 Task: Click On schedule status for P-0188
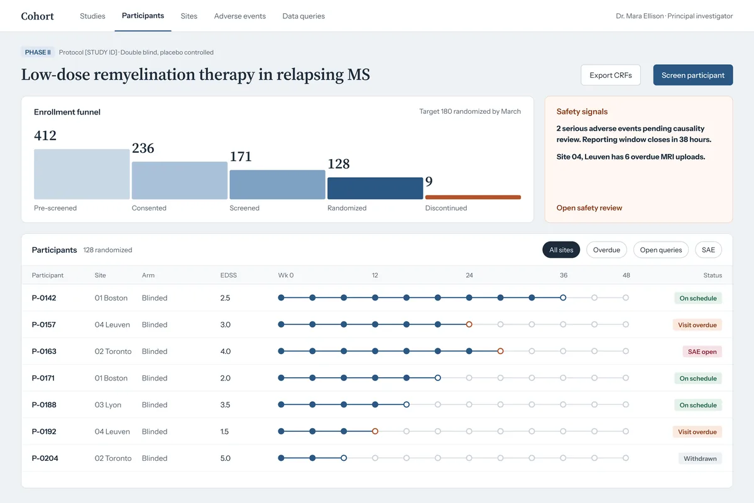click(x=698, y=405)
